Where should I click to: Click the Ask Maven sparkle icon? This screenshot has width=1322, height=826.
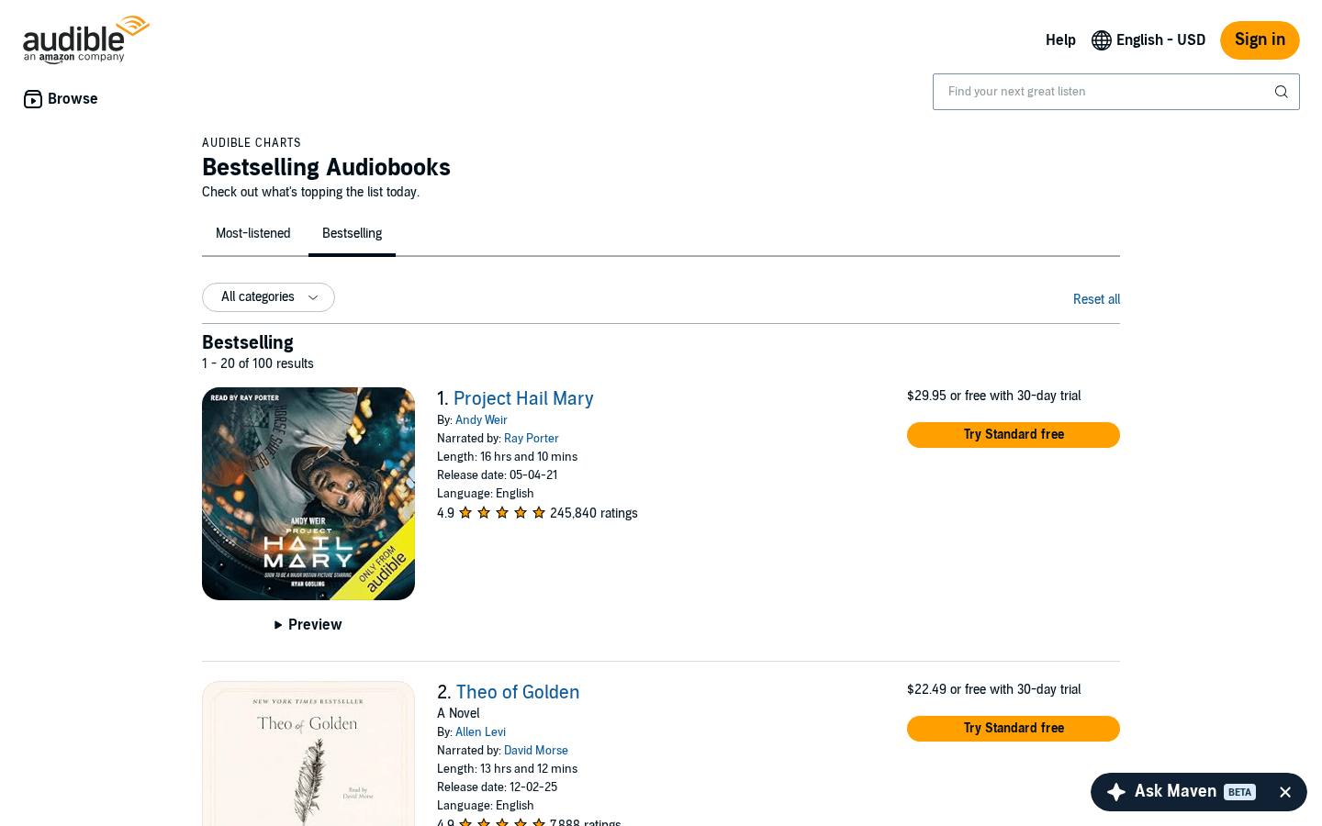pos(1115,791)
